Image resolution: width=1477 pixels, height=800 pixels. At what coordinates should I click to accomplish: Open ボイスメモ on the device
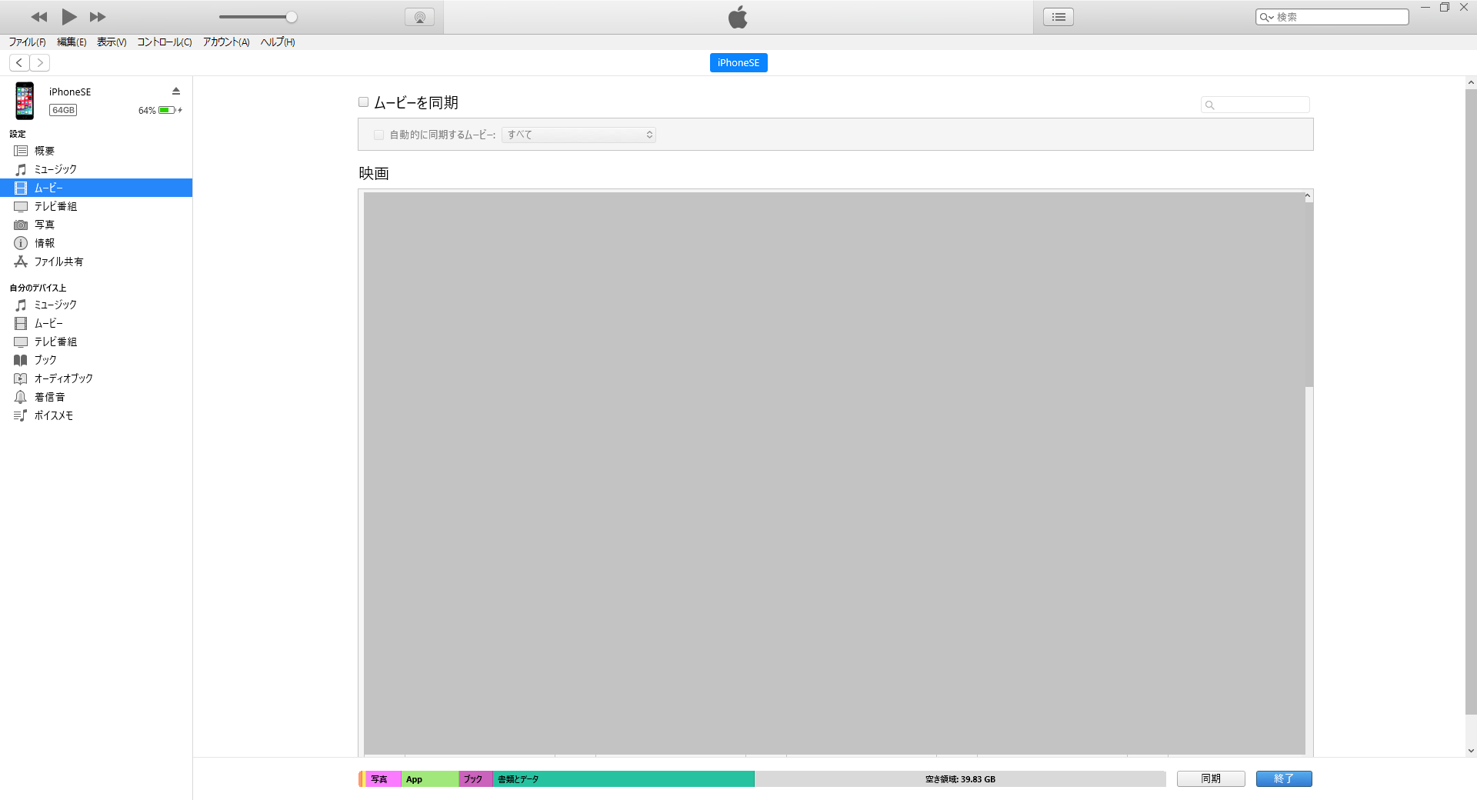(96, 415)
